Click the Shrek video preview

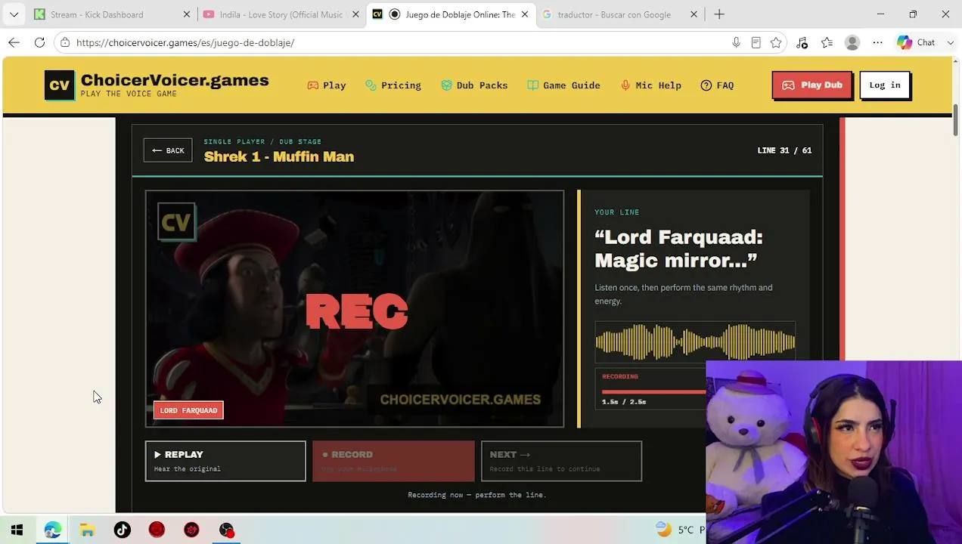[355, 309]
